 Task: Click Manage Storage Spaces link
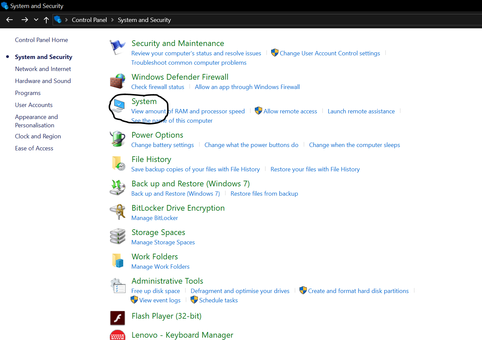click(163, 242)
